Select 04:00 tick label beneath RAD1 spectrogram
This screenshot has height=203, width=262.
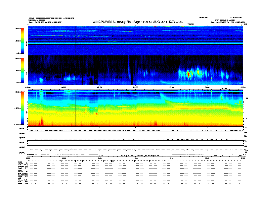[x=64, y=87]
